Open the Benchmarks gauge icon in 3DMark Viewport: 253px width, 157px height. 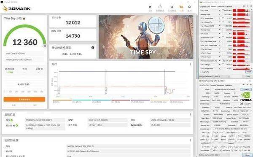pyautogui.click(x=160, y=7)
